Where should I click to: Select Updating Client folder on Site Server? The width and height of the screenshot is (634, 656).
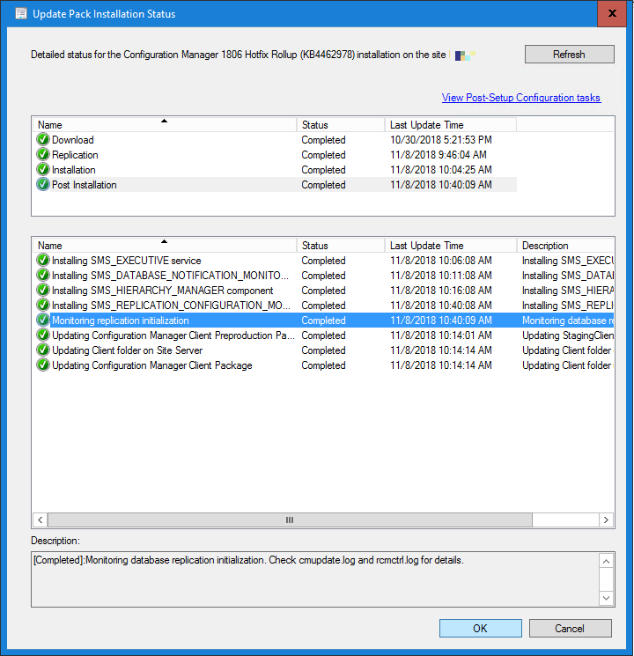323,350
